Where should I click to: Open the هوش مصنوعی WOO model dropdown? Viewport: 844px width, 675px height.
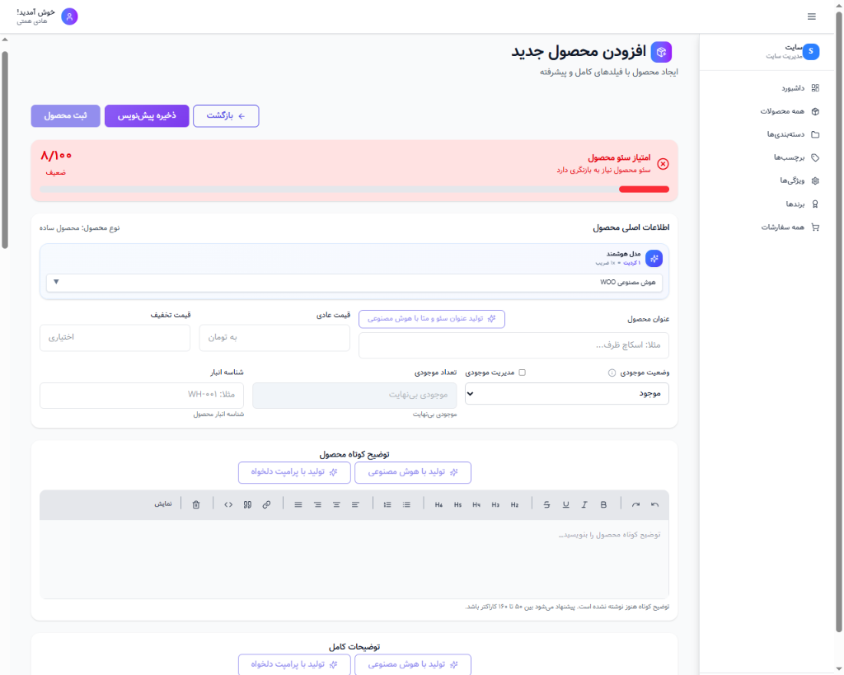[354, 283]
